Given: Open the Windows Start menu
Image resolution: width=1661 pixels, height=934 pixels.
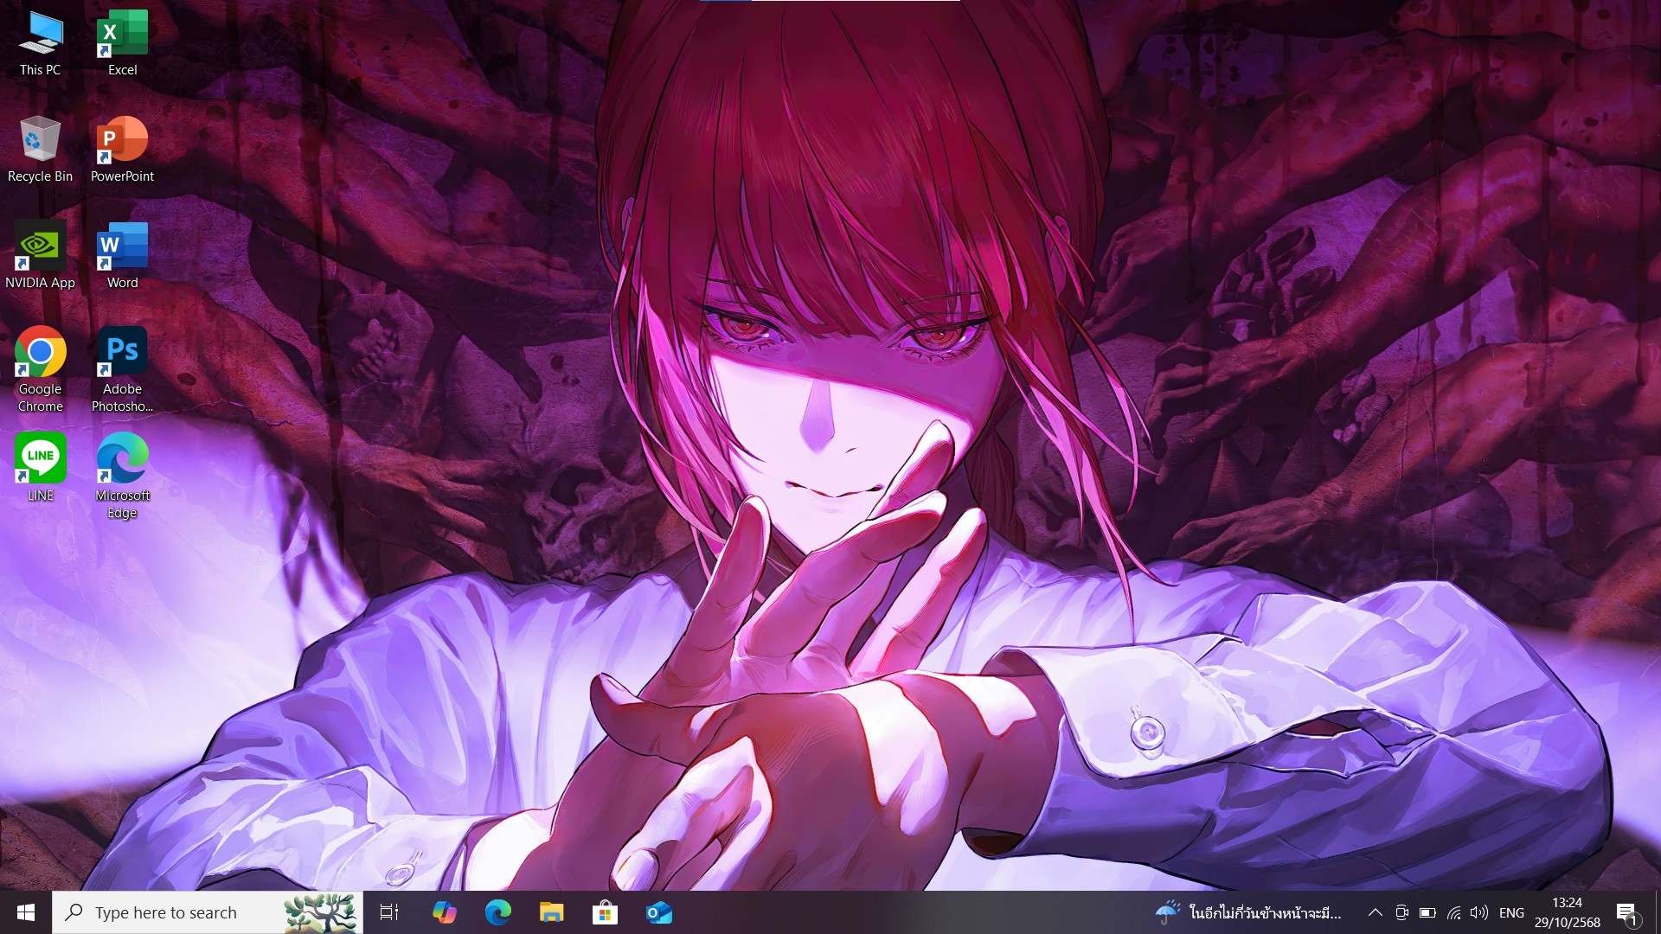Looking at the screenshot, I should 26,912.
